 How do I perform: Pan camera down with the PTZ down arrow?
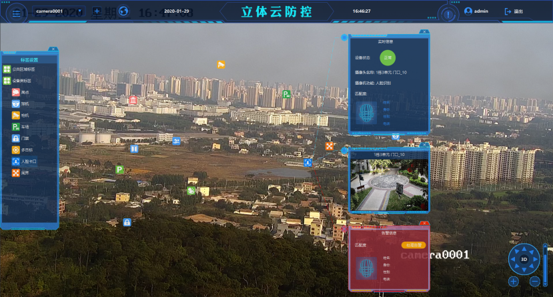click(524, 270)
